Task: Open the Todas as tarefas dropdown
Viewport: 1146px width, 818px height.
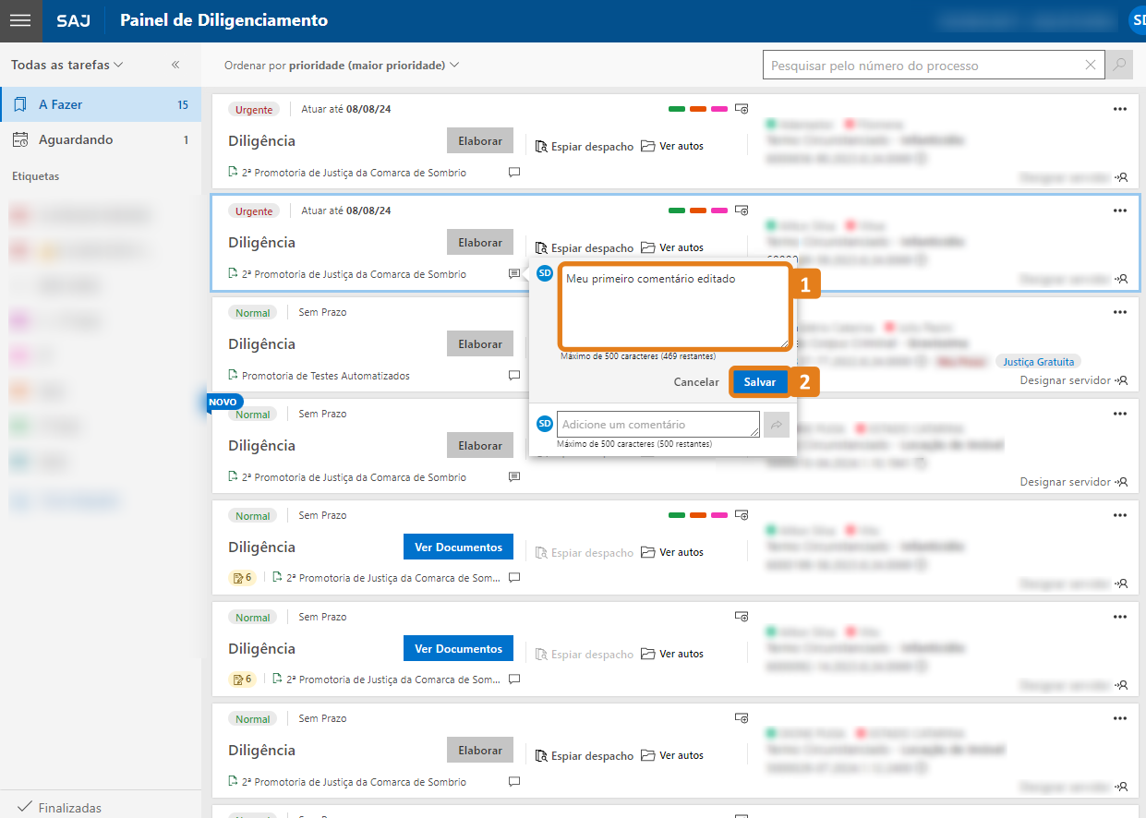Action: (x=66, y=66)
